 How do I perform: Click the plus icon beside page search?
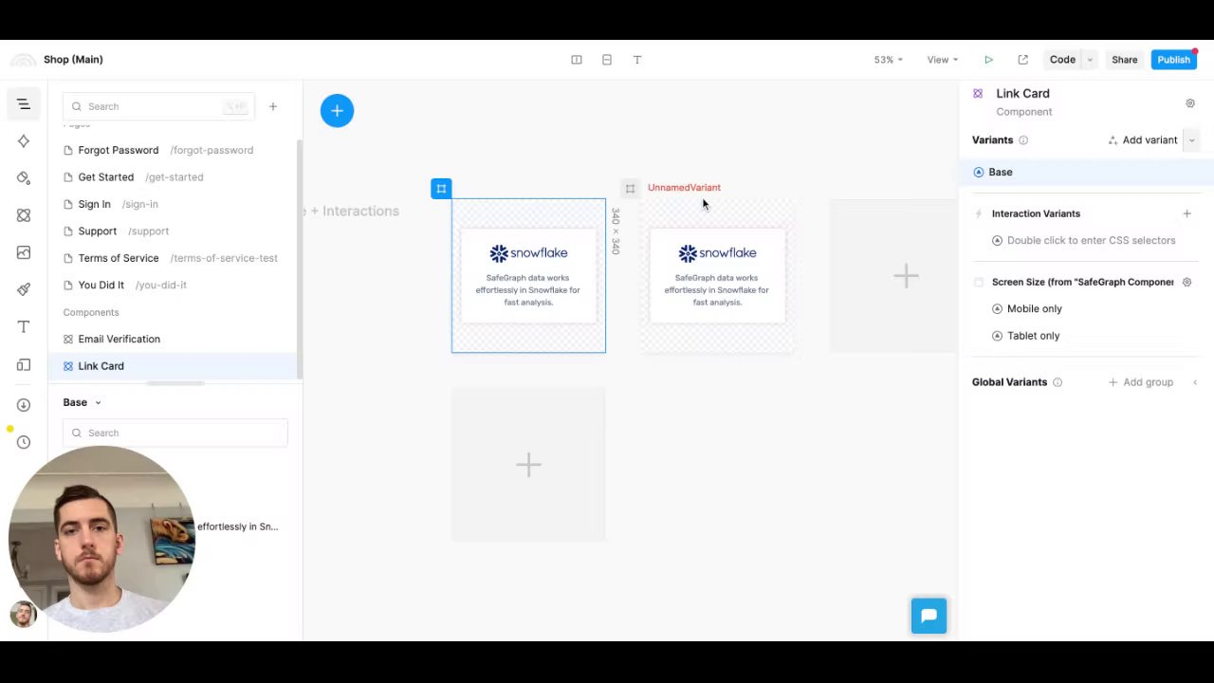click(272, 106)
